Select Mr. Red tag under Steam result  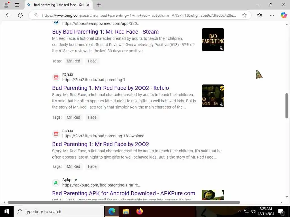[73, 61]
